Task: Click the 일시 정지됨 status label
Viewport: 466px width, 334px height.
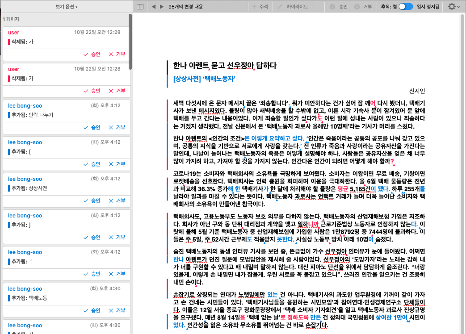Action: coord(428,7)
